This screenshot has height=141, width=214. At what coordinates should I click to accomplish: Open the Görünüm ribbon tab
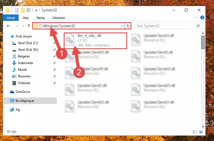(59, 18)
